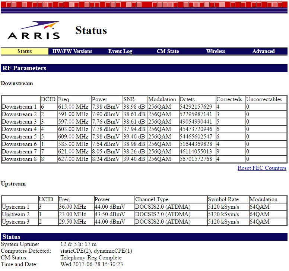The height and width of the screenshot is (271, 289).
Task: Select the Downstream 7 row label
Action: [19, 152]
